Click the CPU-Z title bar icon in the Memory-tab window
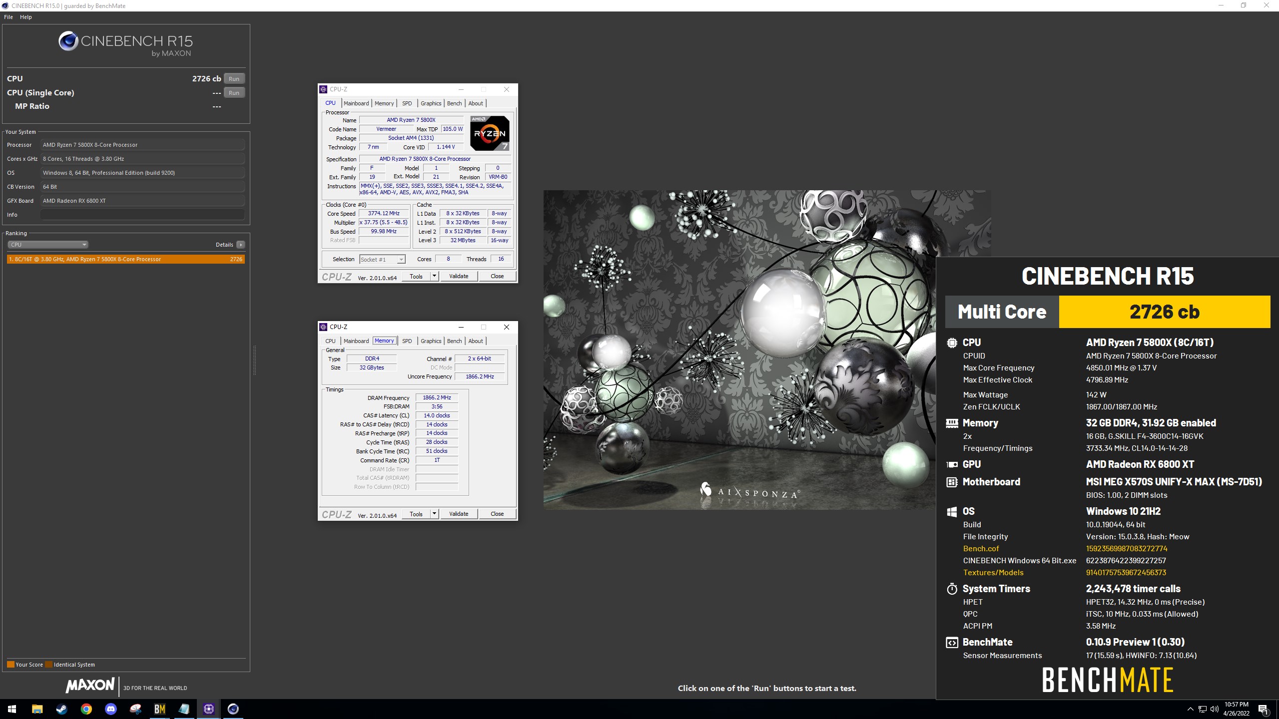Image resolution: width=1279 pixels, height=719 pixels. pos(323,327)
